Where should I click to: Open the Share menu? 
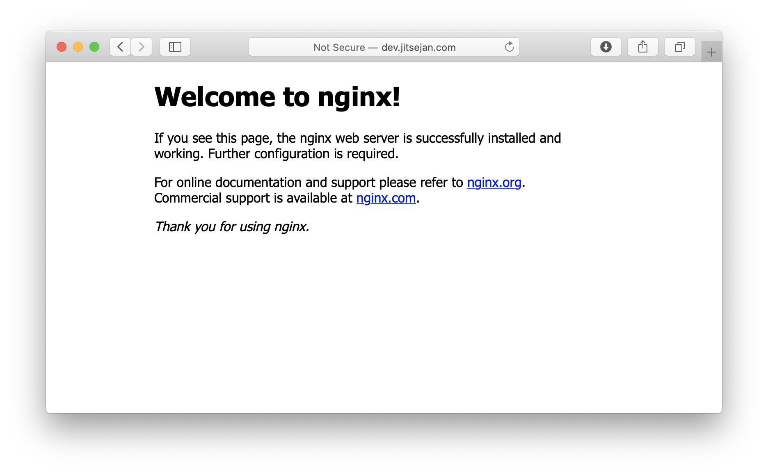pyautogui.click(x=643, y=47)
